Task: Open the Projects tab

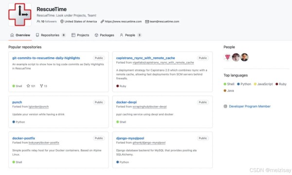Action: tap(80, 35)
